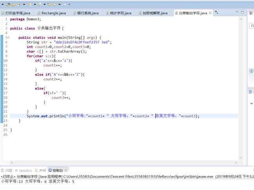
Task: Click the Search flashlight toolbar icon
Action: point(20,5)
